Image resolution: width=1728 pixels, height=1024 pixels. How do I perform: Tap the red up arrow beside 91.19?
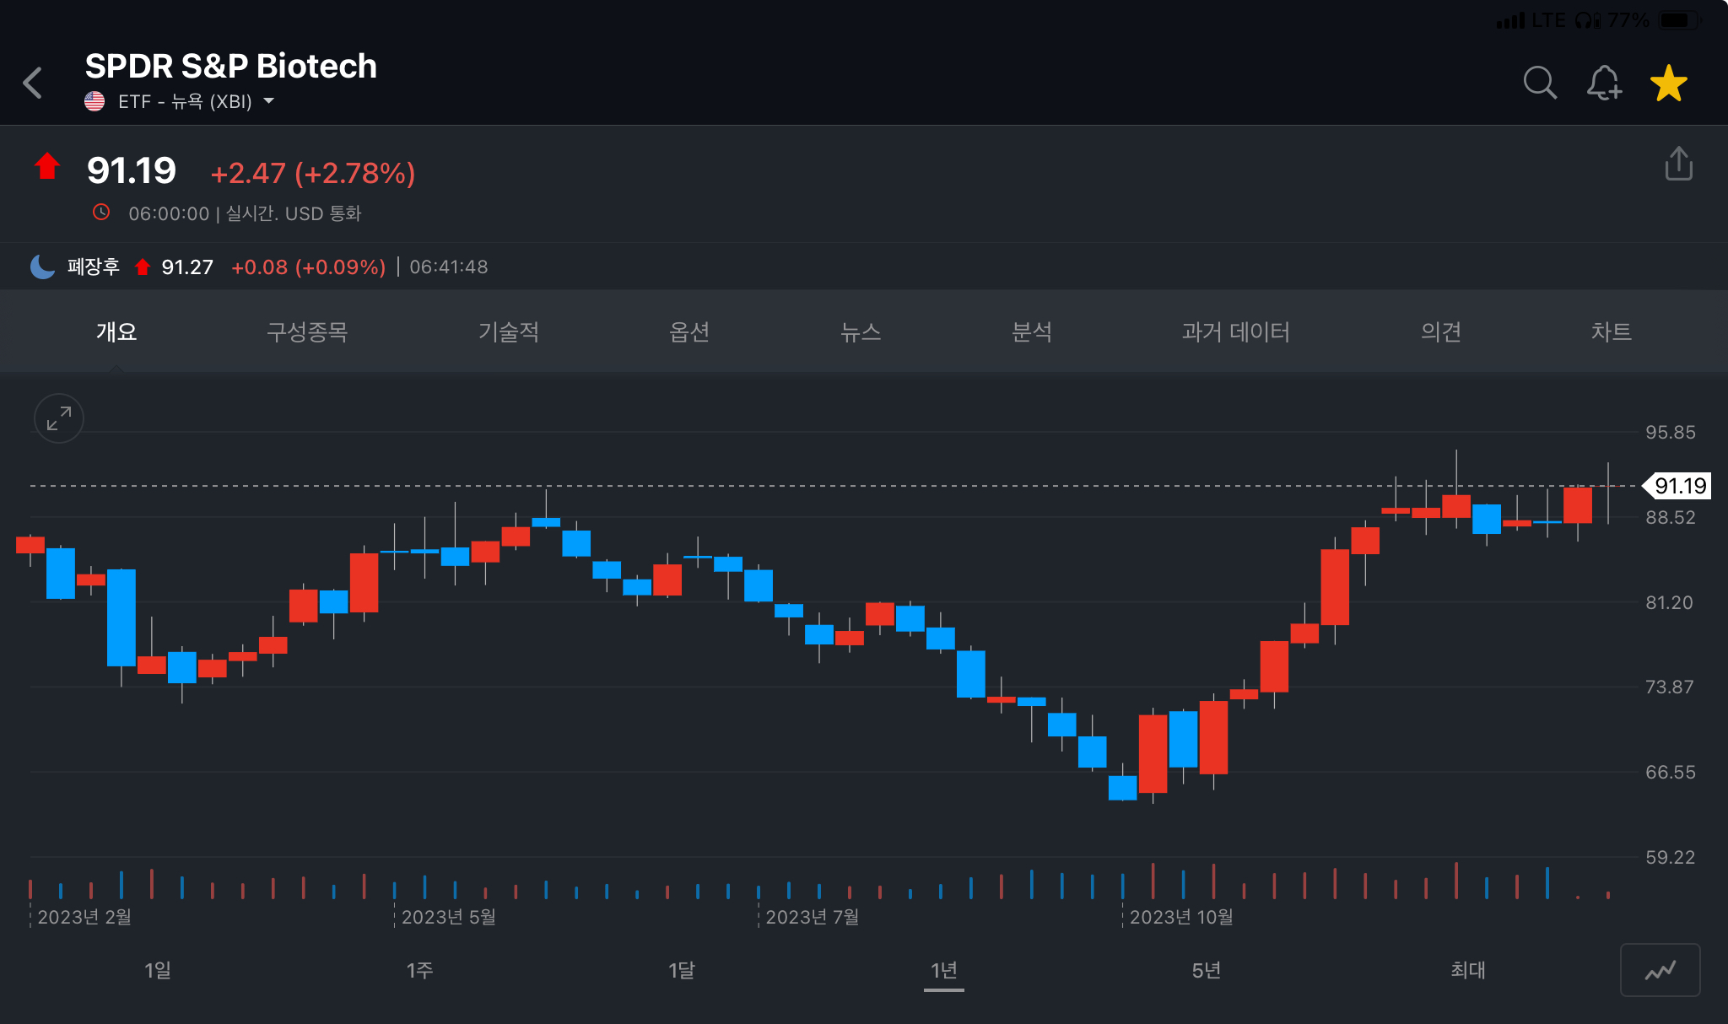pos(47,165)
